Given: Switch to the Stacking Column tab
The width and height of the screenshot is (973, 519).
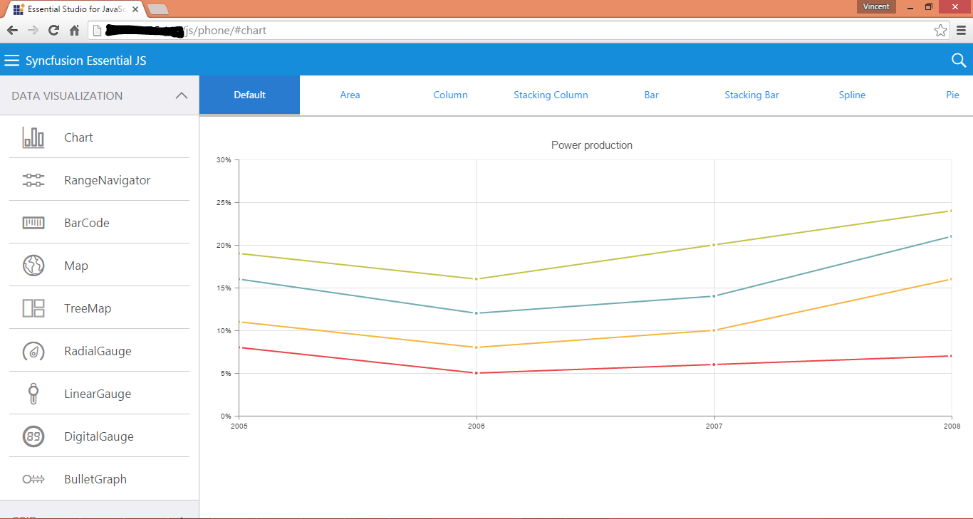Looking at the screenshot, I should [x=551, y=95].
